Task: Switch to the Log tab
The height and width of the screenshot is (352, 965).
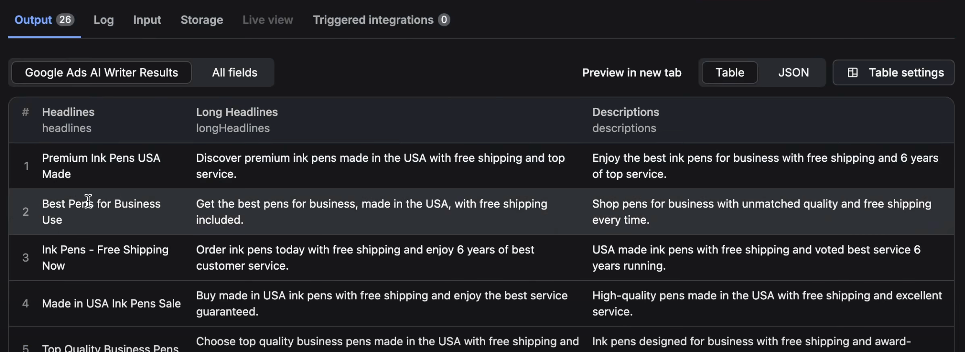Action: (103, 20)
